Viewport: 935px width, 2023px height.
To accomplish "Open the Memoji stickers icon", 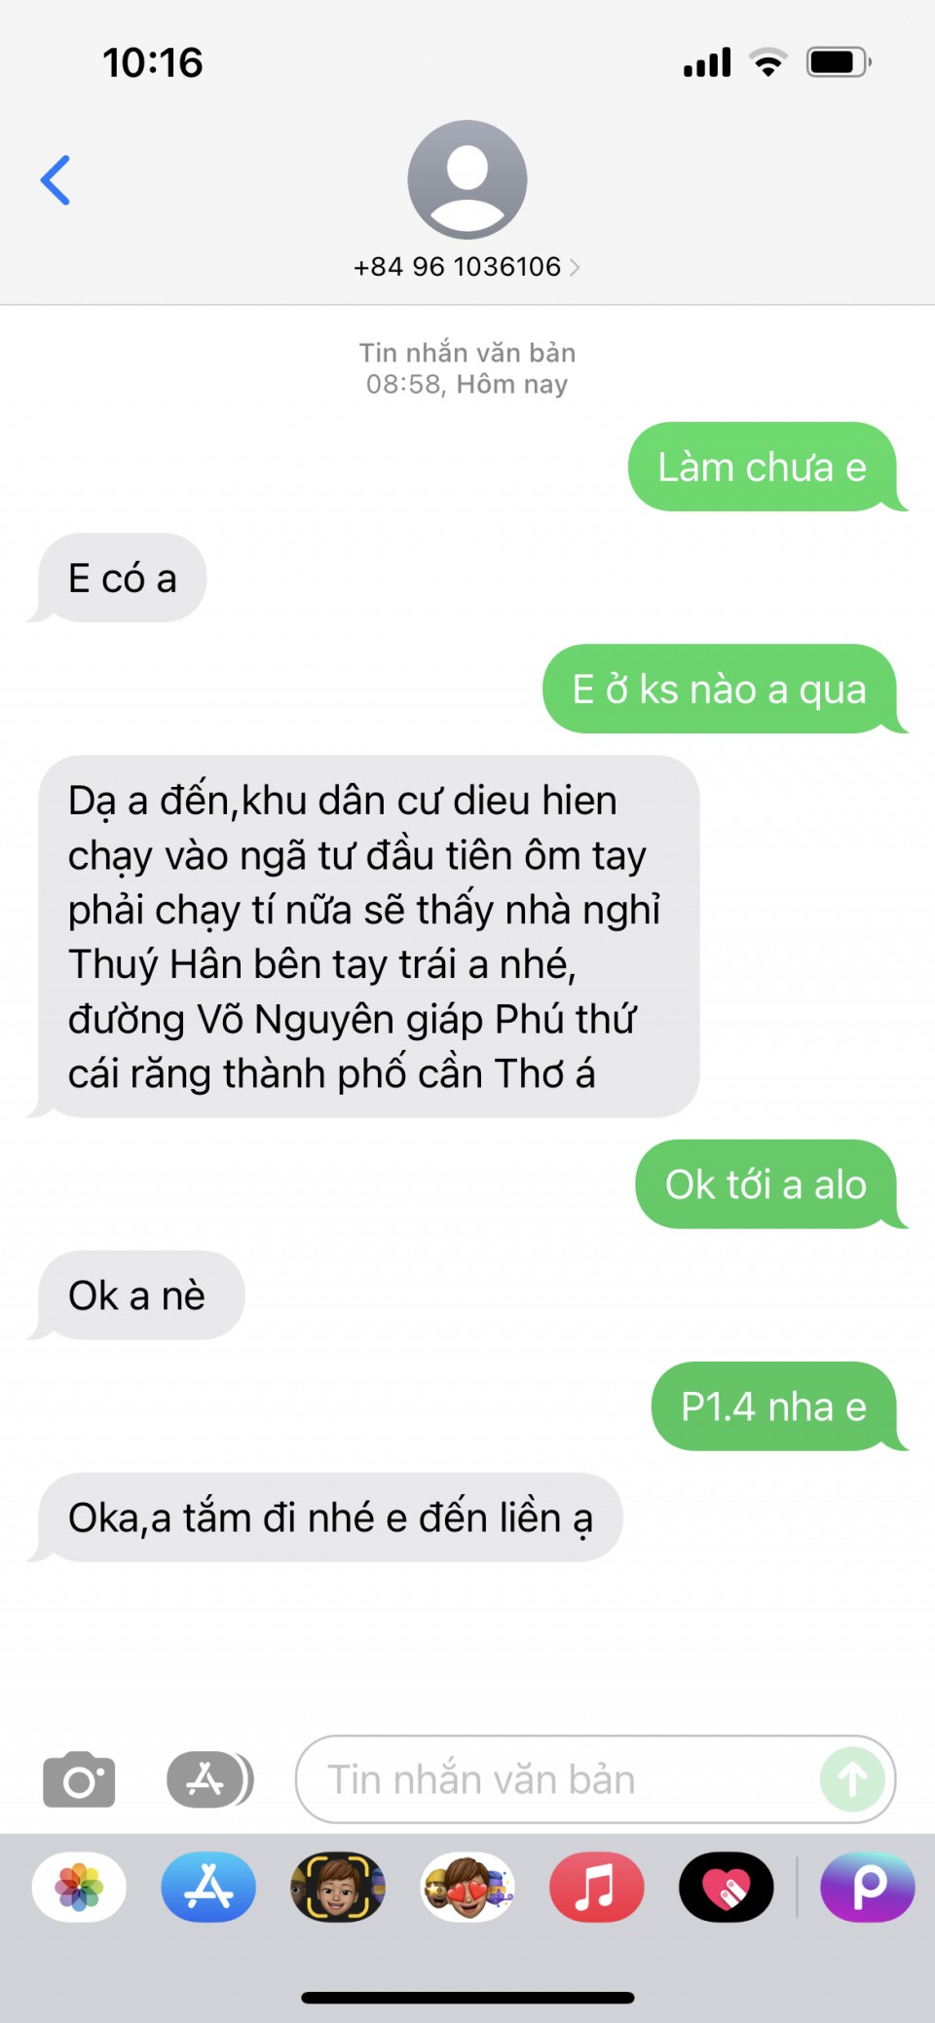I will pos(467,1887).
